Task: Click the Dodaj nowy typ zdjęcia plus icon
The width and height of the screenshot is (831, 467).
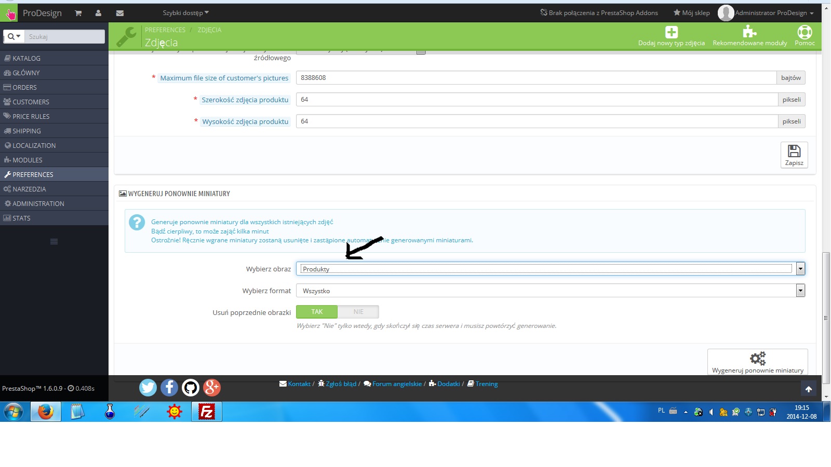Action: tap(672, 32)
